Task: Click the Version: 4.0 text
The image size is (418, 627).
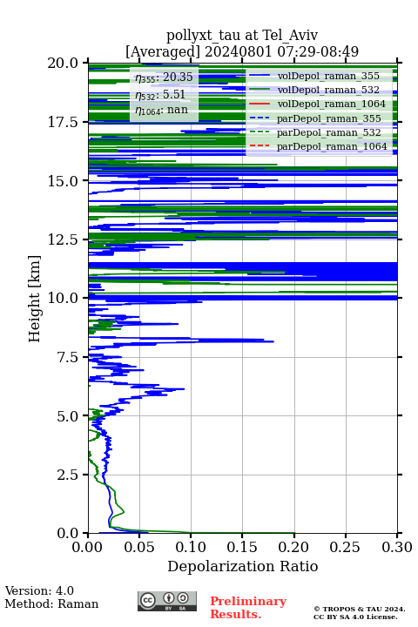Action: (x=39, y=590)
